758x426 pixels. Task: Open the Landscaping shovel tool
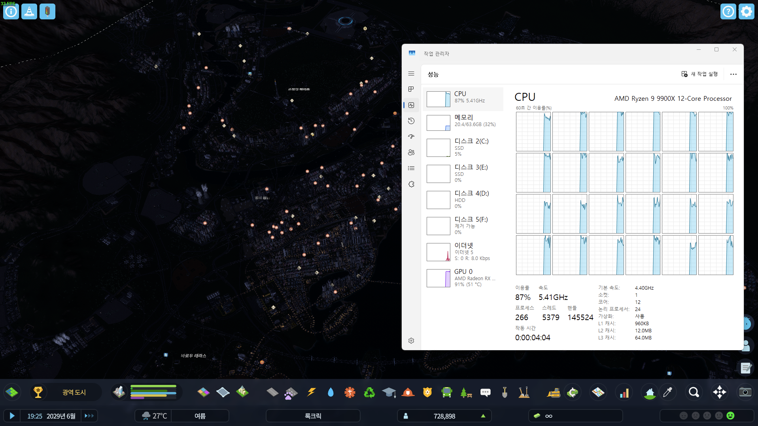tap(505, 392)
